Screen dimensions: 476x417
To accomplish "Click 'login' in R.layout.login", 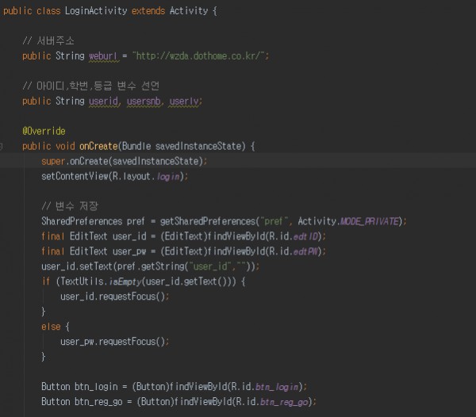I will coord(168,176).
